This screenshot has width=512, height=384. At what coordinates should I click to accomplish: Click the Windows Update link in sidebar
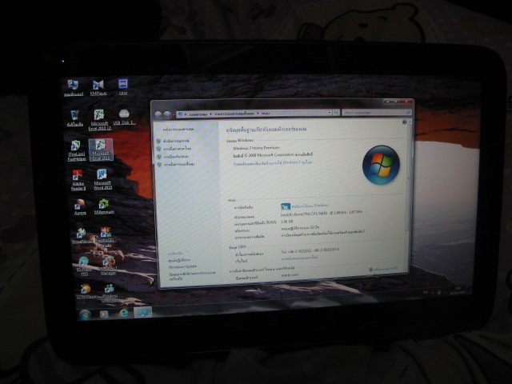[x=182, y=266]
